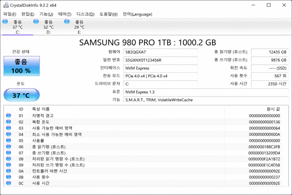Viewport: 292px width, 195px height.
Task: Click status orb for 06 총 읽기량 (호스트)
Action: pos(9,146)
